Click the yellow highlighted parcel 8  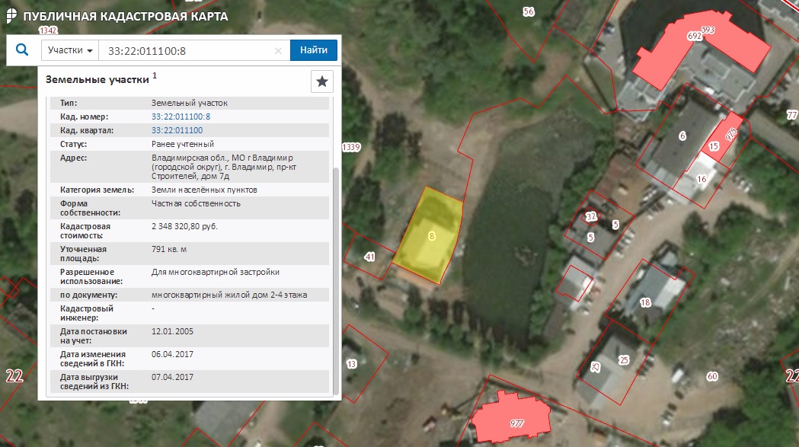coord(430,236)
